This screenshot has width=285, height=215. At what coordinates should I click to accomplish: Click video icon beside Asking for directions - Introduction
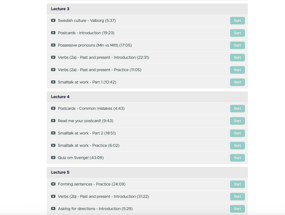tap(53, 208)
